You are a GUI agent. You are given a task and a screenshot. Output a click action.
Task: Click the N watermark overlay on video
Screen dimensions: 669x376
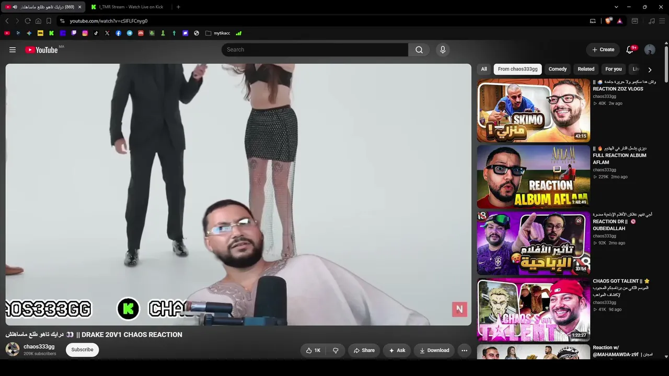click(x=459, y=309)
